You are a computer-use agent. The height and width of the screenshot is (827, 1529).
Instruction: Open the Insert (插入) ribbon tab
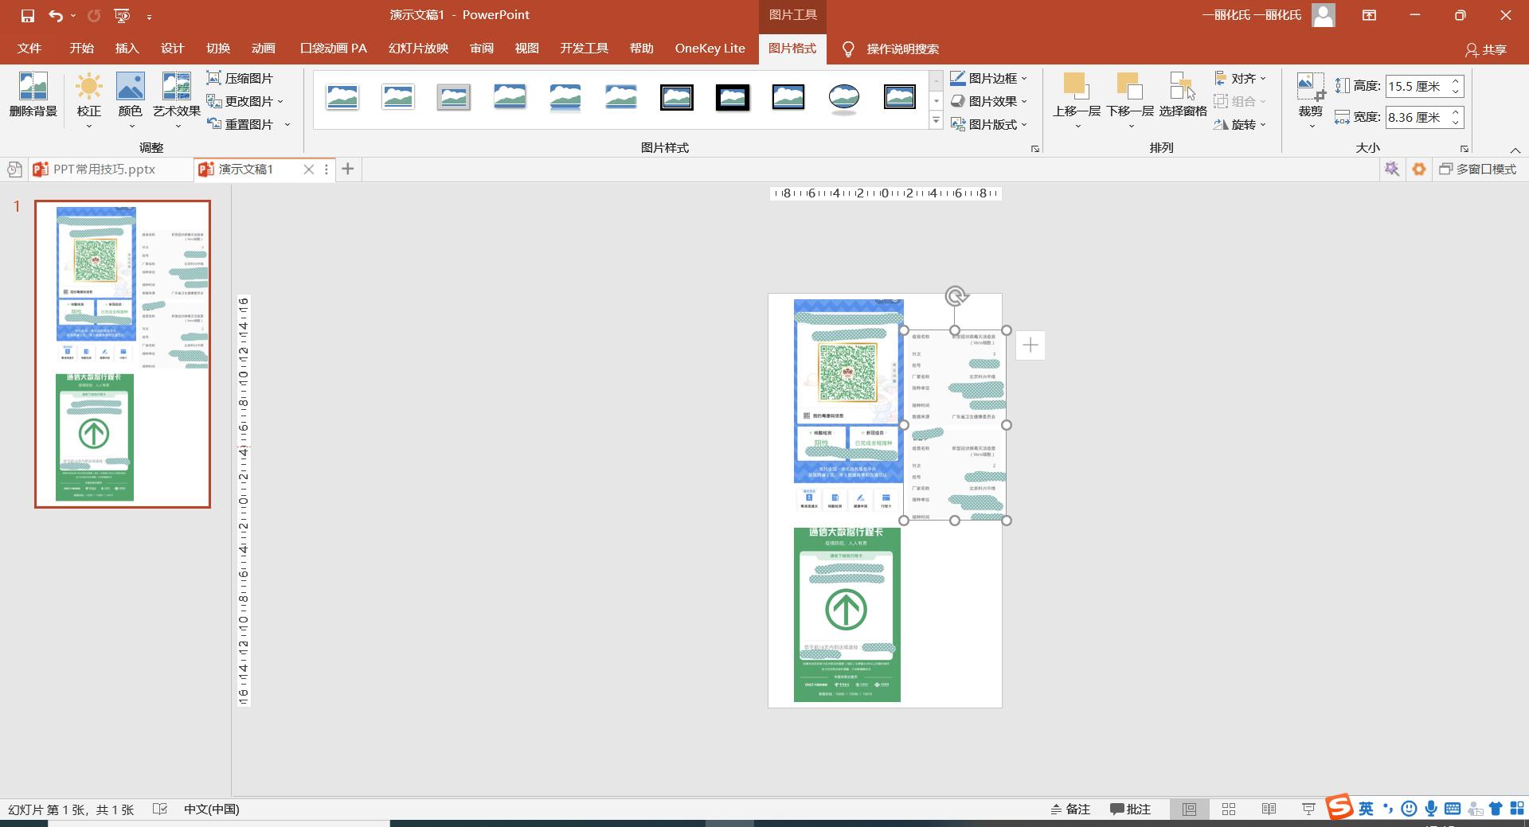point(127,49)
